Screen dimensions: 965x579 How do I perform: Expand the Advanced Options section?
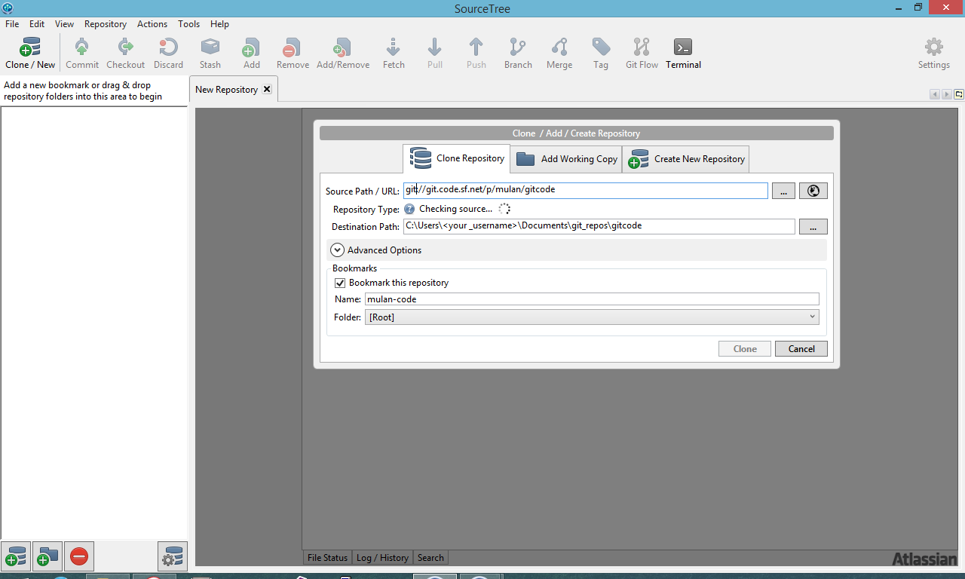tap(337, 250)
